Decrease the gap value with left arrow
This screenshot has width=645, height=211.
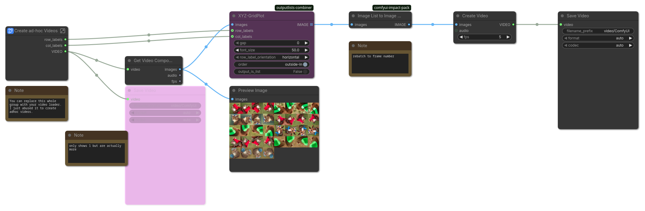[237, 43]
